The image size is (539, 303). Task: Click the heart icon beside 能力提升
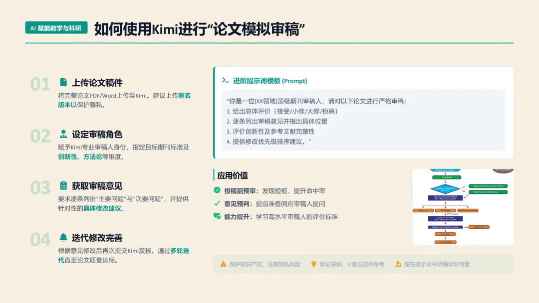coord(217,216)
